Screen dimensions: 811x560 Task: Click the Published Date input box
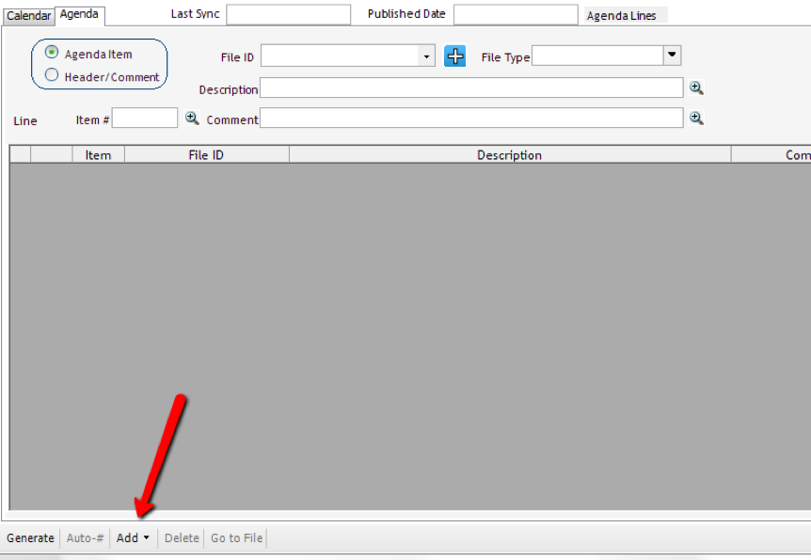coord(516,14)
